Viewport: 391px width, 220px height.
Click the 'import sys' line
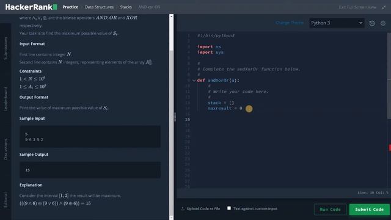point(210,52)
